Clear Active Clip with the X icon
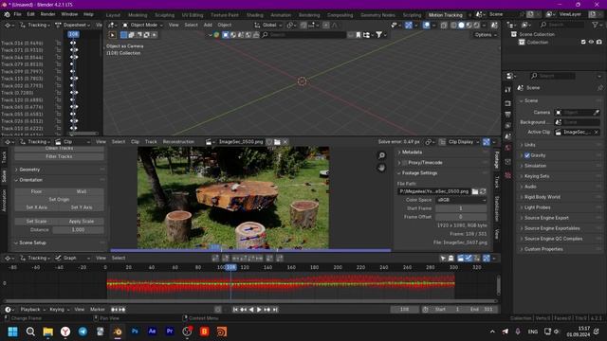This screenshot has width=607, height=341. [x=597, y=133]
